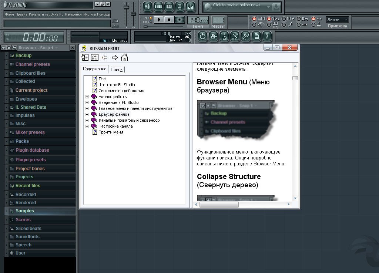379x273 pixels.
Task: Click the one-click audio recording microphone icon
Action: click(x=246, y=36)
